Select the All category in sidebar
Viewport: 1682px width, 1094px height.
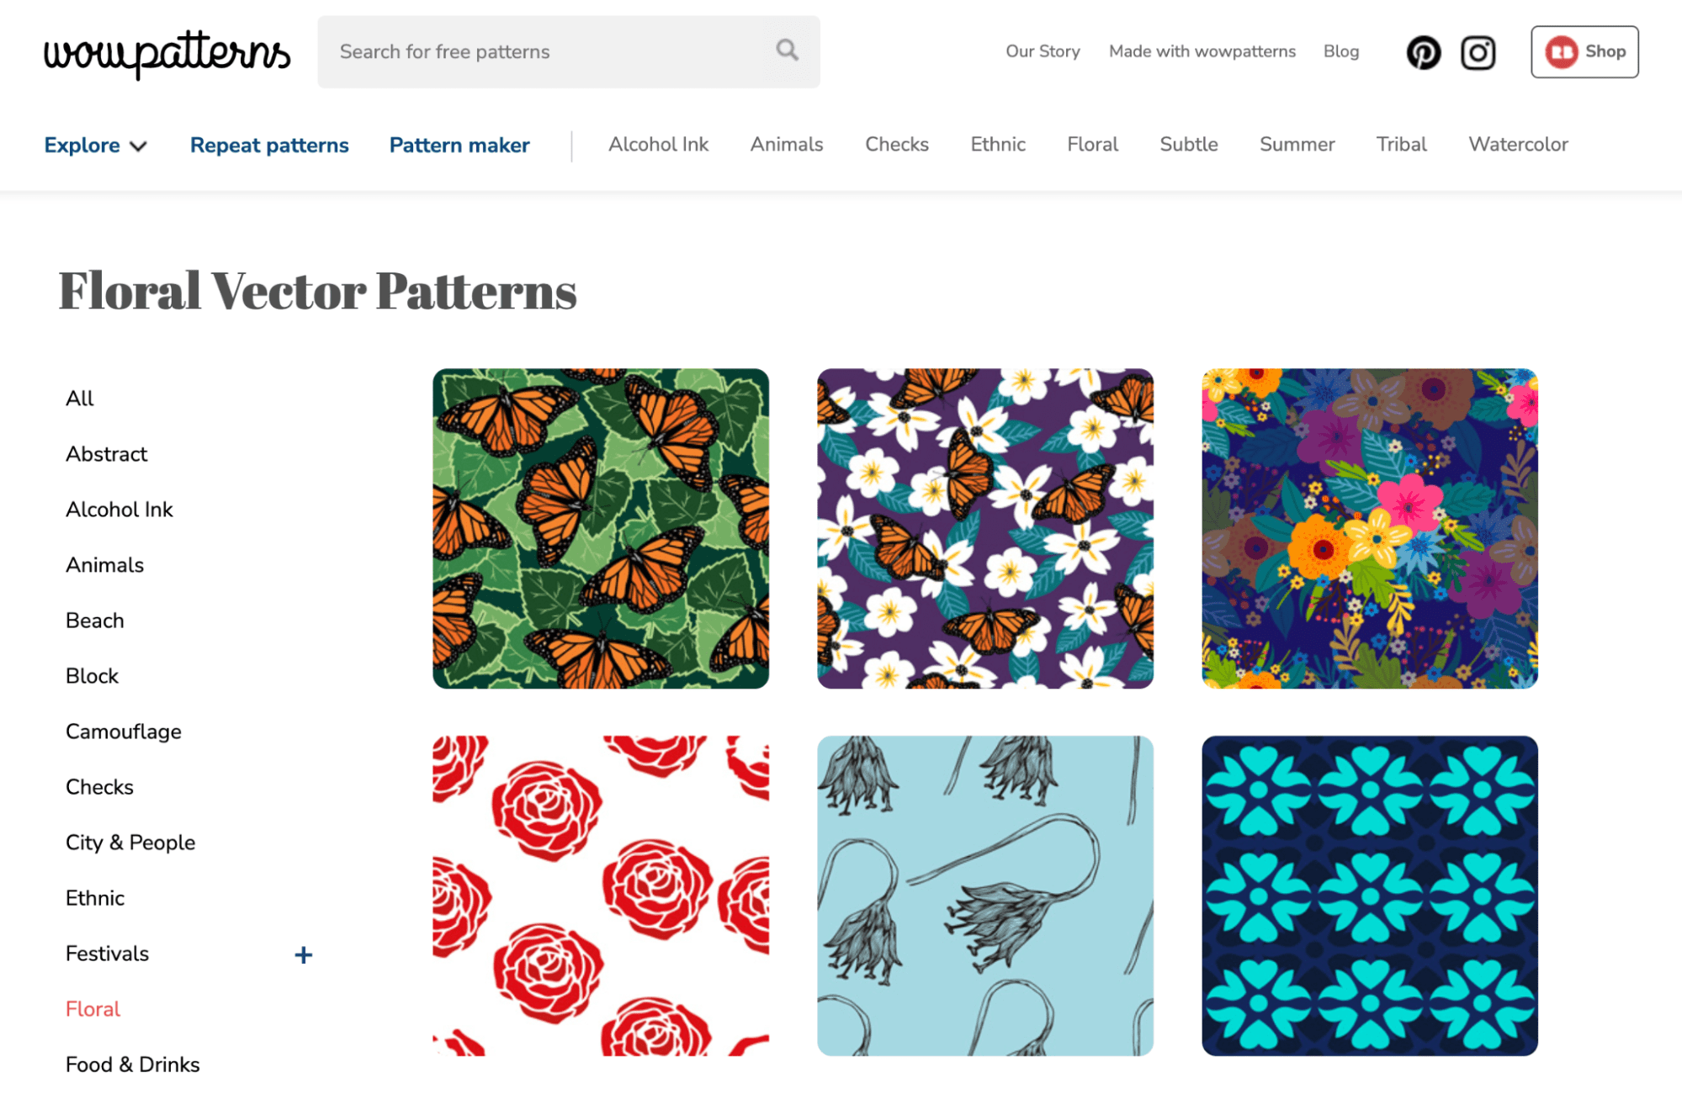(x=80, y=399)
